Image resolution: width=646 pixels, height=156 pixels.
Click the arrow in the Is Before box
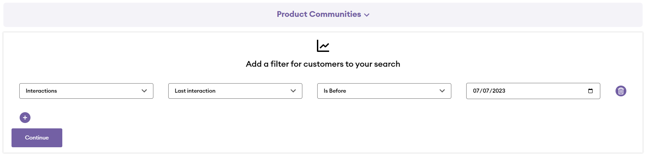(x=442, y=91)
